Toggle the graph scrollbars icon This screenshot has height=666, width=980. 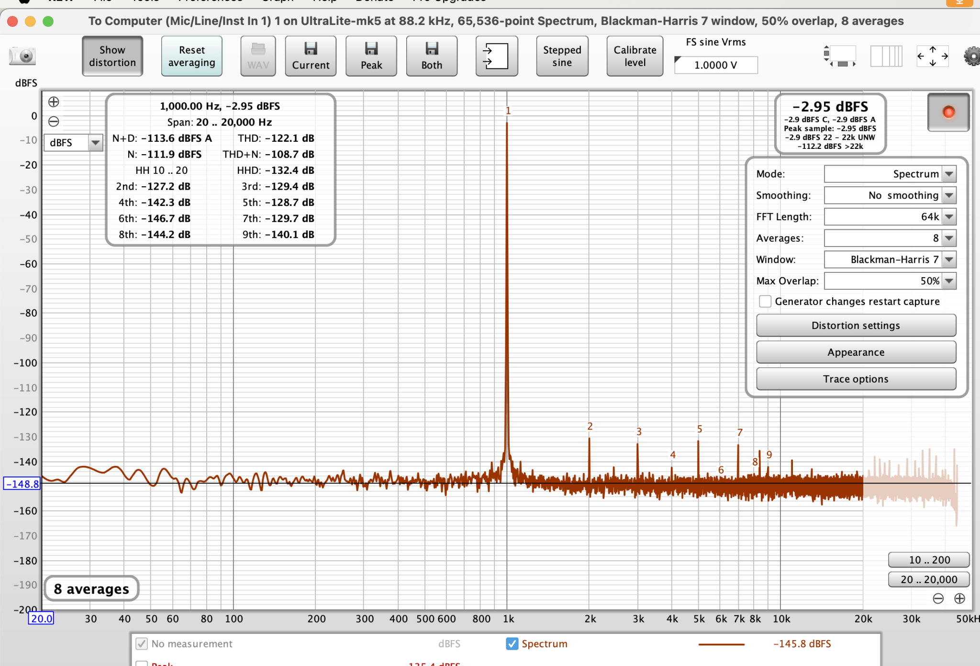(840, 56)
